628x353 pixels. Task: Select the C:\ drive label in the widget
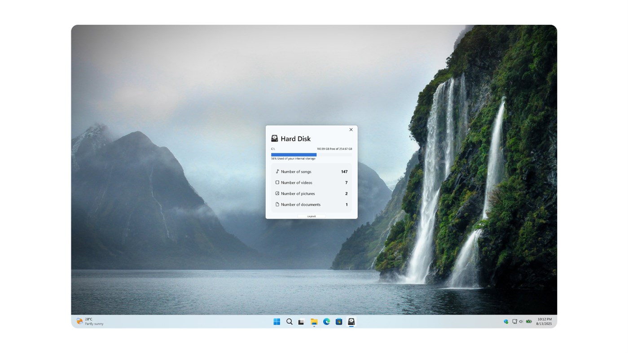[273, 148]
